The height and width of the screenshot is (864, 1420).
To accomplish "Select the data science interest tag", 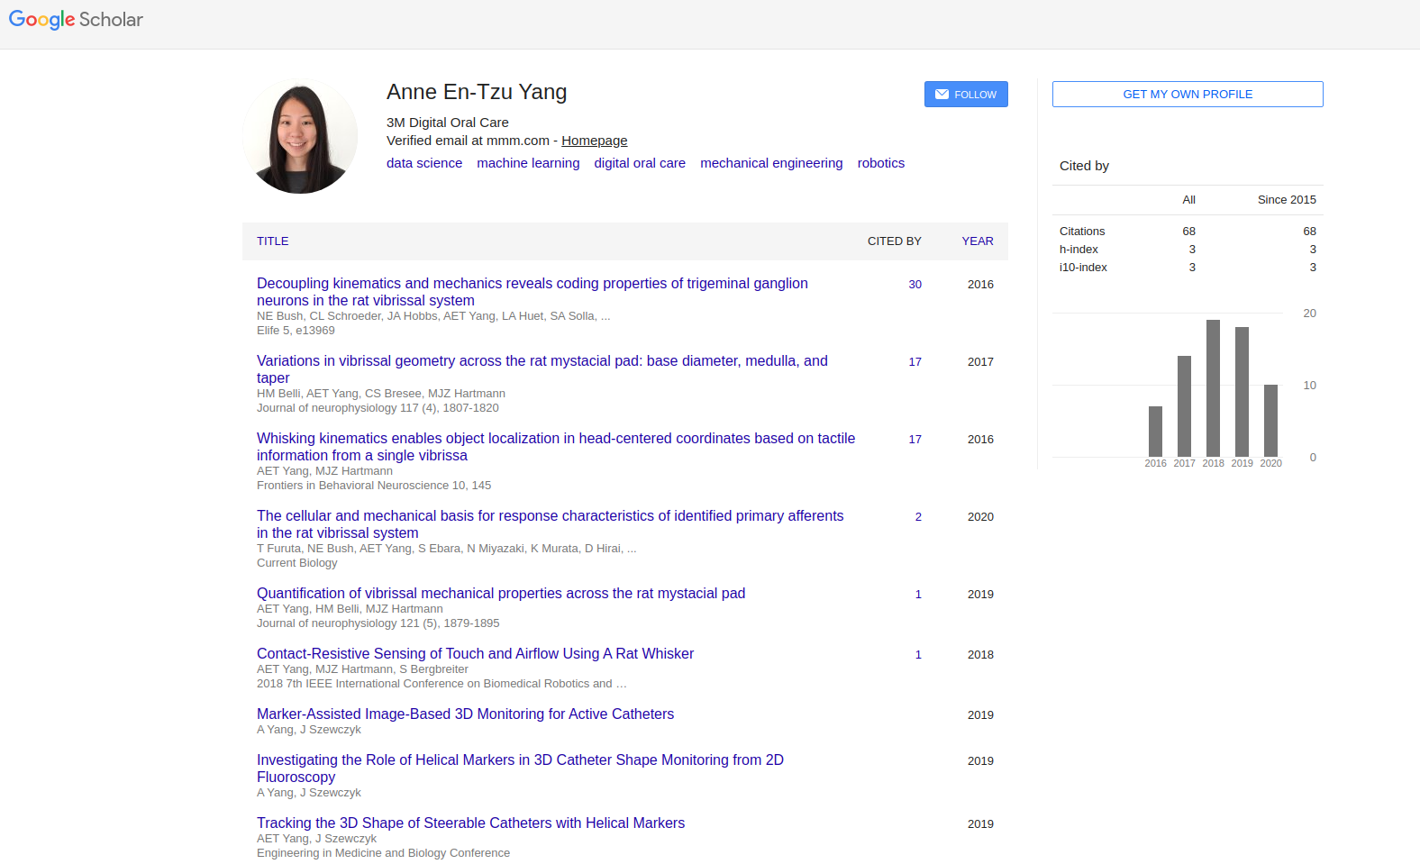I will pyautogui.click(x=424, y=163).
